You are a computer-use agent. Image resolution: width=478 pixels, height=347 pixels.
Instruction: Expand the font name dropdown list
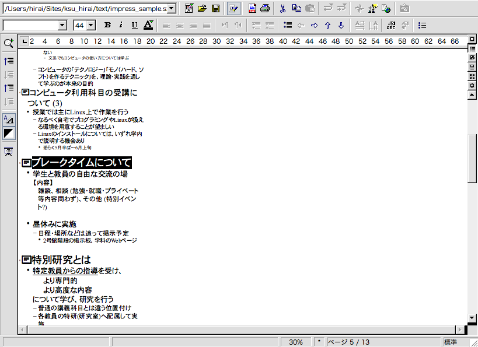click(62, 25)
